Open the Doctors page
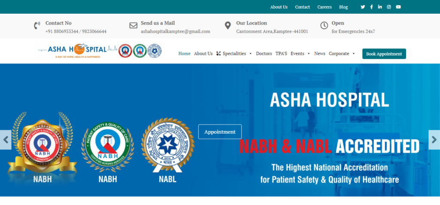 coord(264,54)
